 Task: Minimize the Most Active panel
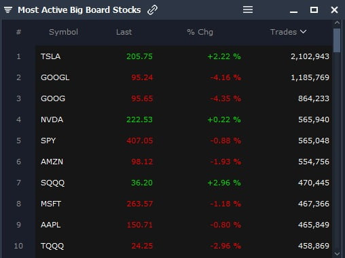click(293, 12)
